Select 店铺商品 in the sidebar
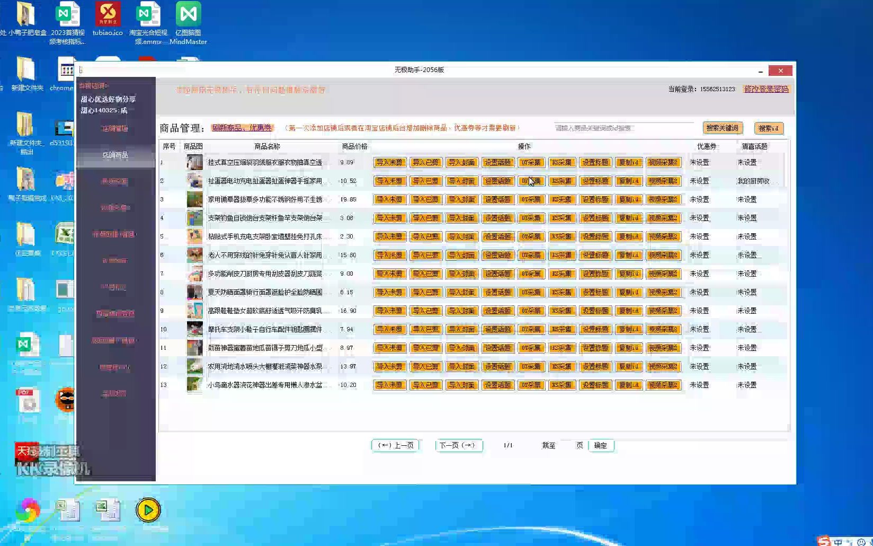 coord(115,155)
